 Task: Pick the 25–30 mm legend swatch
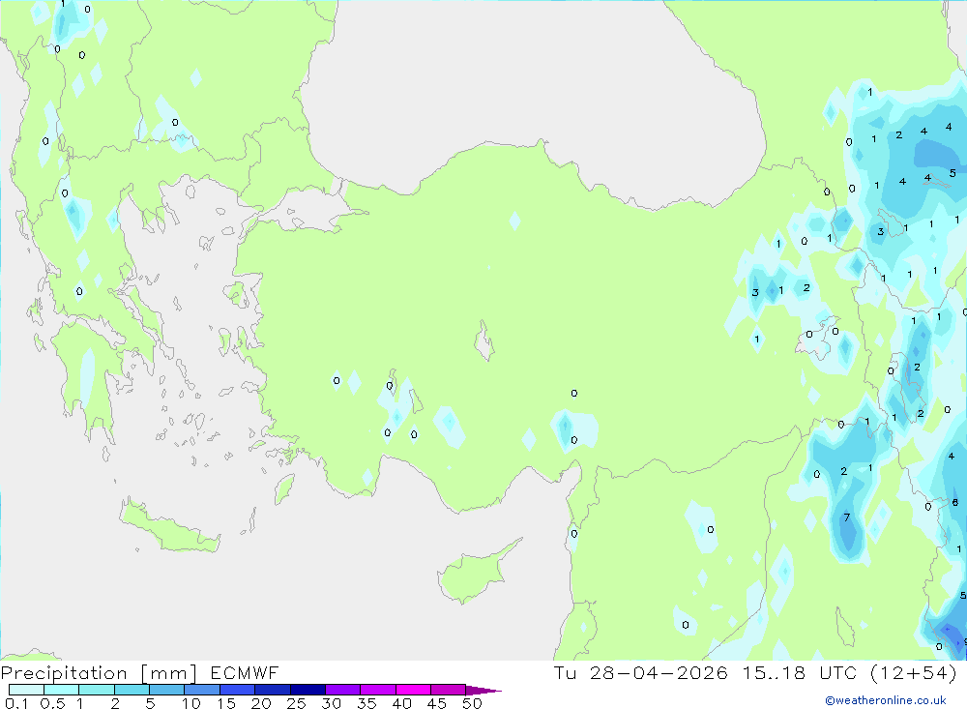[308, 690]
